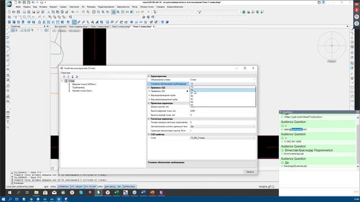This screenshot has height=202, width=360.
Task: Close the Свойства properties panel
Action: 48,26
